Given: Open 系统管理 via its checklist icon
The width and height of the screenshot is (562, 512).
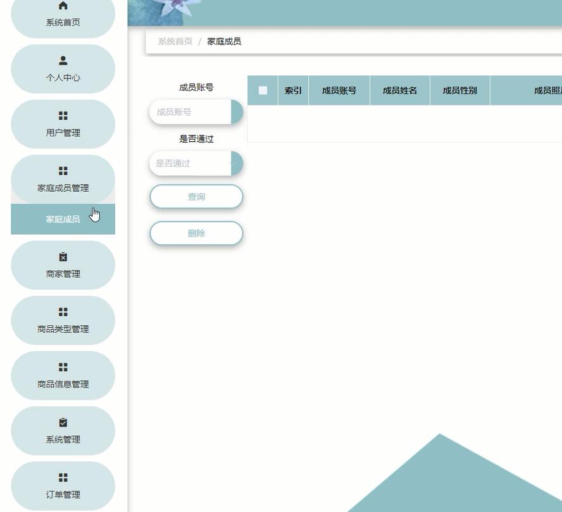Looking at the screenshot, I should point(63,422).
